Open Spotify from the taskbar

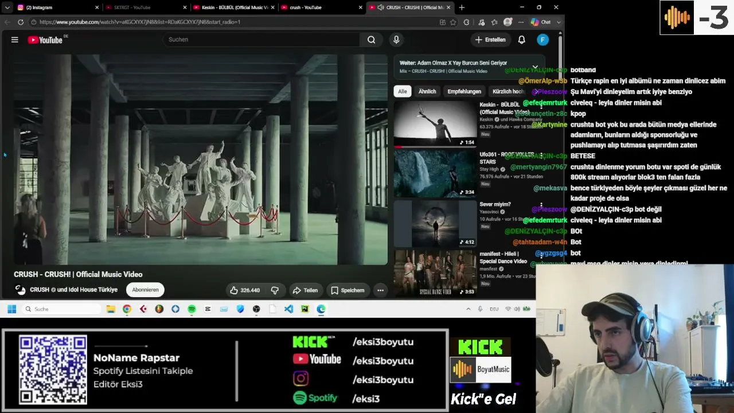(x=192, y=309)
